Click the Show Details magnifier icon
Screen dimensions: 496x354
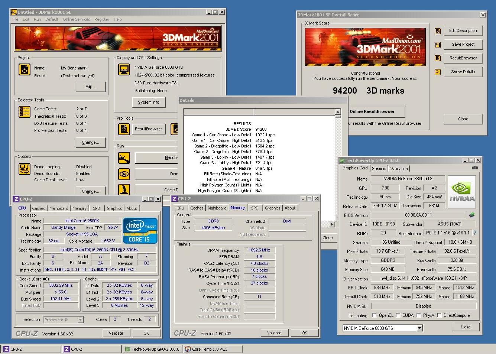438,72
